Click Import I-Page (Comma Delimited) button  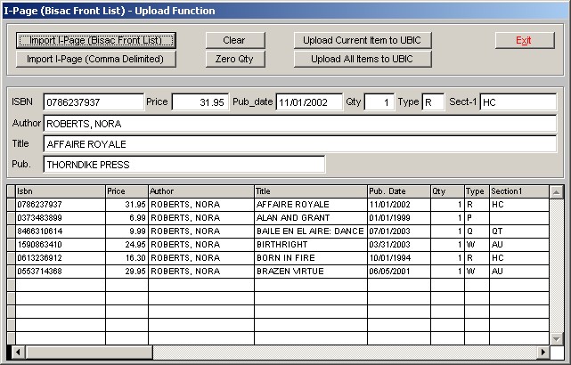(x=96, y=59)
